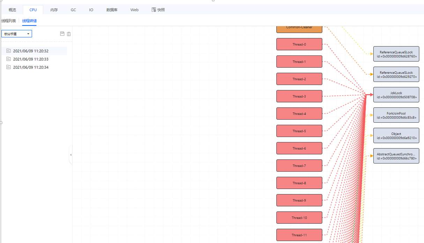This screenshot has width=424, height=243.
Task: Select the 线程列表 sub-tab
Action: click(x=8, y=21)
